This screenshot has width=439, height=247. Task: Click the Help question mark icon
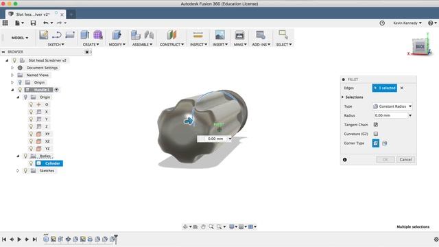coord(431,23)
